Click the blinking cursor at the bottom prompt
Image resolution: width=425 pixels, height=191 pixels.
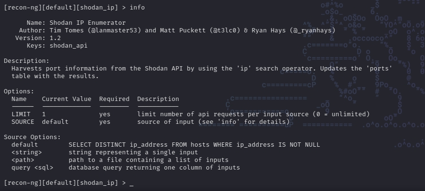click(132, 183)
